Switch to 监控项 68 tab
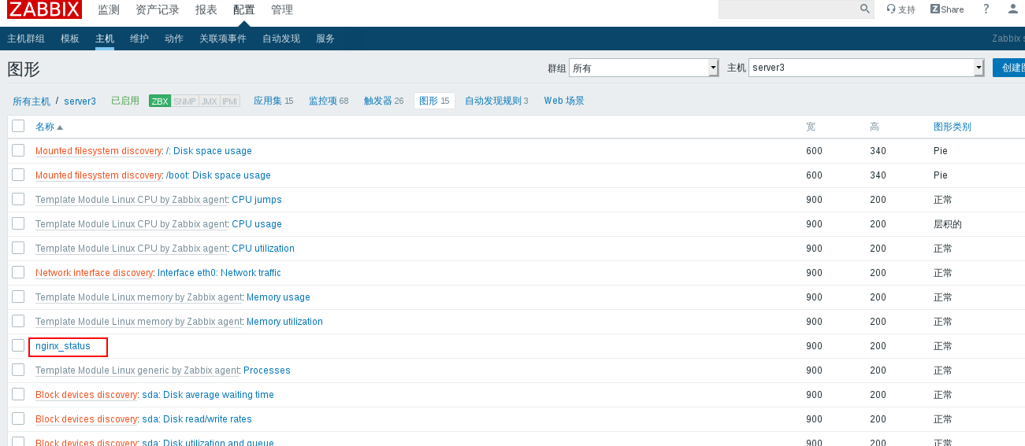This screenshot has width=1025, height=446. [x=329, y=101]
